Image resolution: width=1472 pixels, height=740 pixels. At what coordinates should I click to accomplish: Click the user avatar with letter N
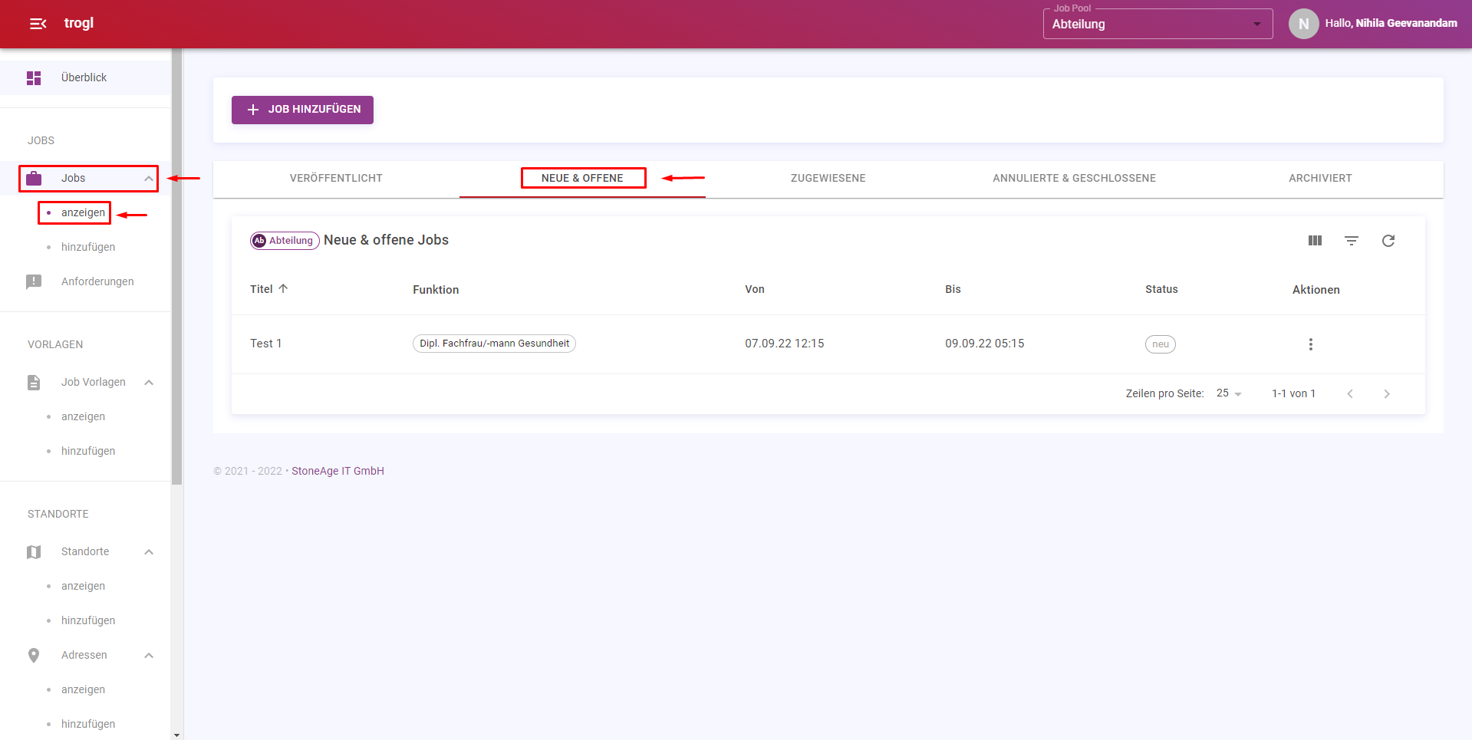pos(1303,24)
